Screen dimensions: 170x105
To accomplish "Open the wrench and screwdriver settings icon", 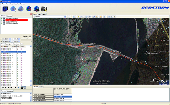I will (x=44, y=9).
